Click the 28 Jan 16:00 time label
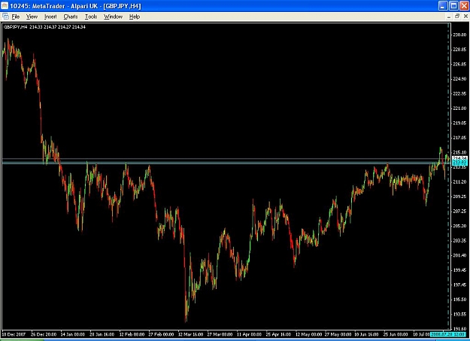 (x=102, y=334)
